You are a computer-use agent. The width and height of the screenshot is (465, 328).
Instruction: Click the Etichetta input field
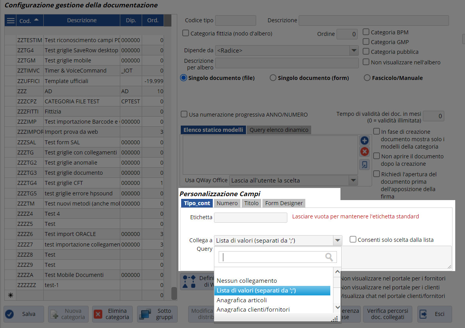[x=250, y=217]
